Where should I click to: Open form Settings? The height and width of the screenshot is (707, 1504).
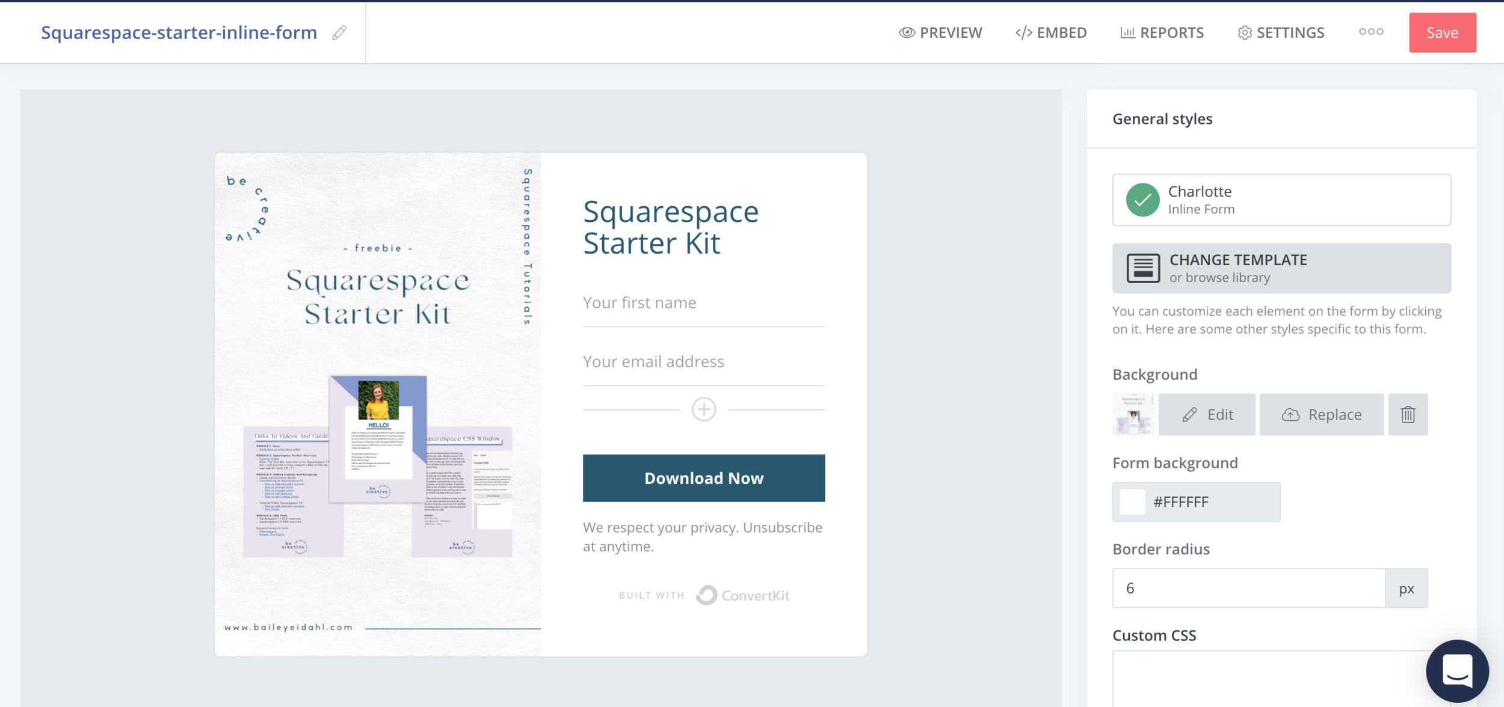(x=1281, y=32)
